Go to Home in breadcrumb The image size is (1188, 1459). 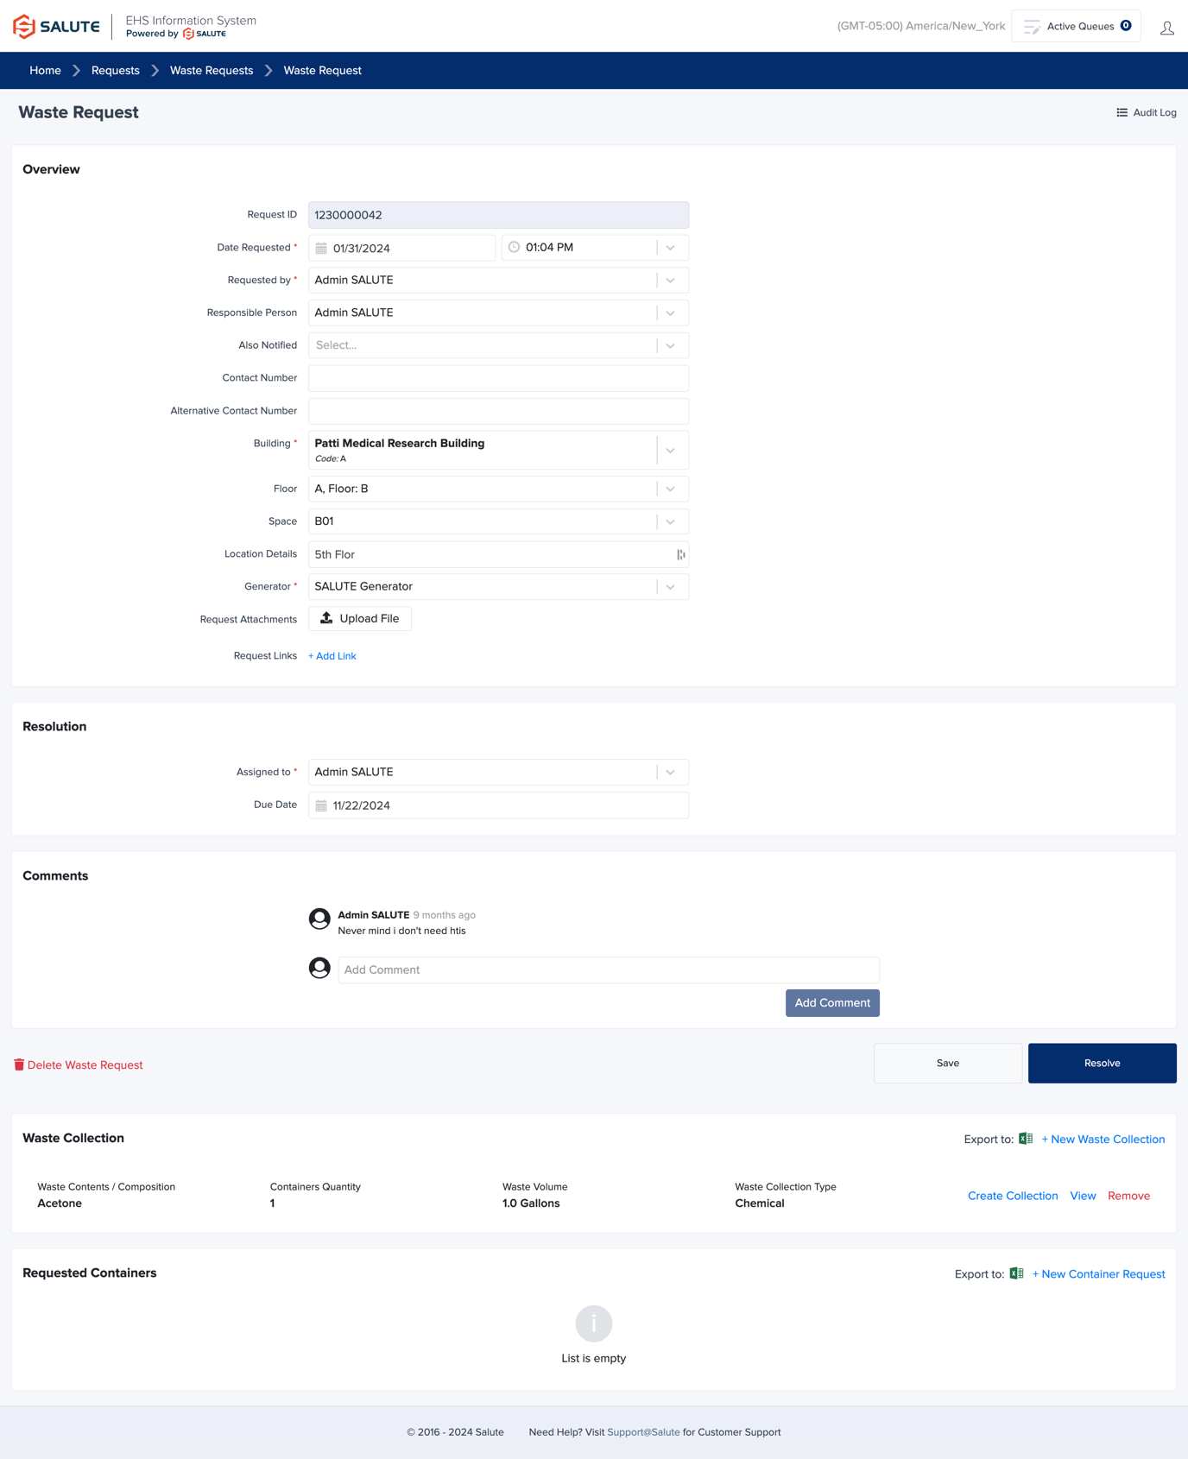pos(45,71)
